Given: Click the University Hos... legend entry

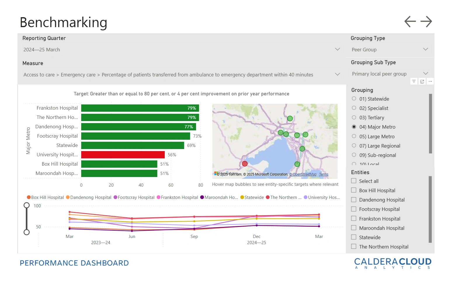Looking at the screenshot, I should 322,197.
